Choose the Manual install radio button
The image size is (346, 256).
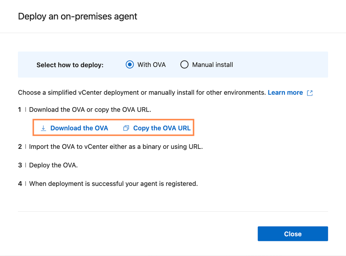(x=184, y=65)
